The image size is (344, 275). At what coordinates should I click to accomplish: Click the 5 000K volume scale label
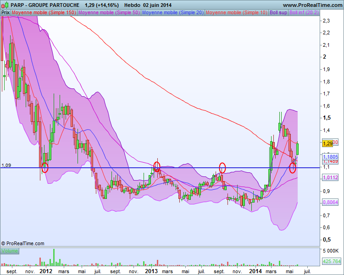[331, 251]
